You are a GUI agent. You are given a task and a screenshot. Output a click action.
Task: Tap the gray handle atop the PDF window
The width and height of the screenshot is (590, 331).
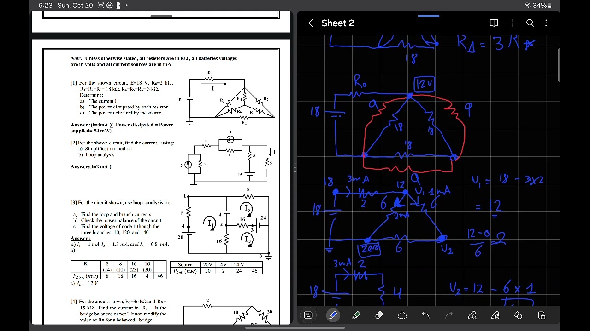161,16
